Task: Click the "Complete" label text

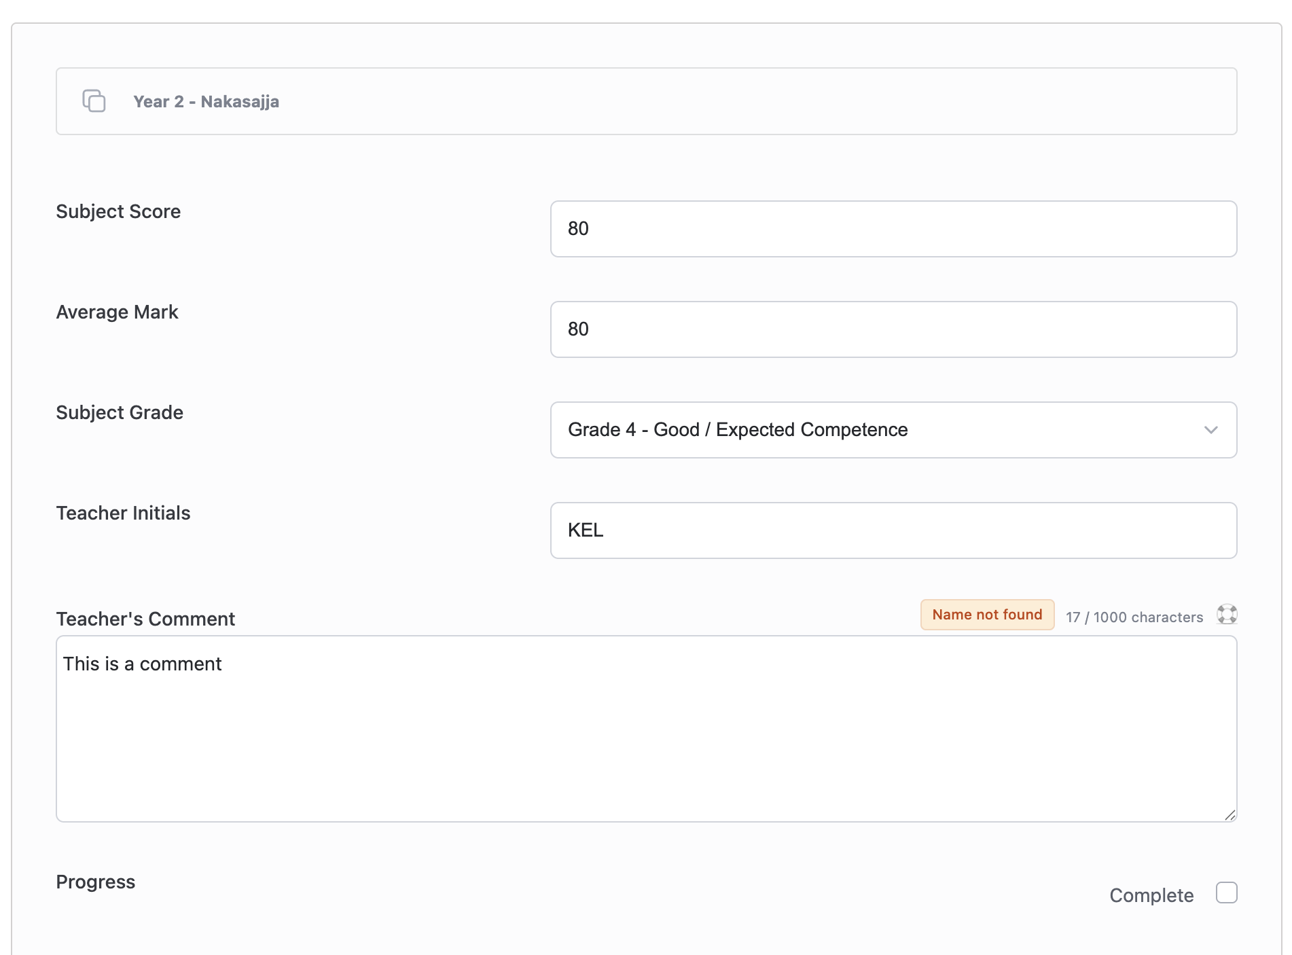Action: 1151,895
